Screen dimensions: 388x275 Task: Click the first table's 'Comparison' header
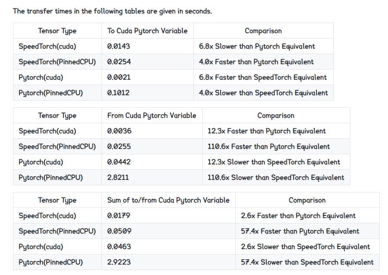click(263, 31)
